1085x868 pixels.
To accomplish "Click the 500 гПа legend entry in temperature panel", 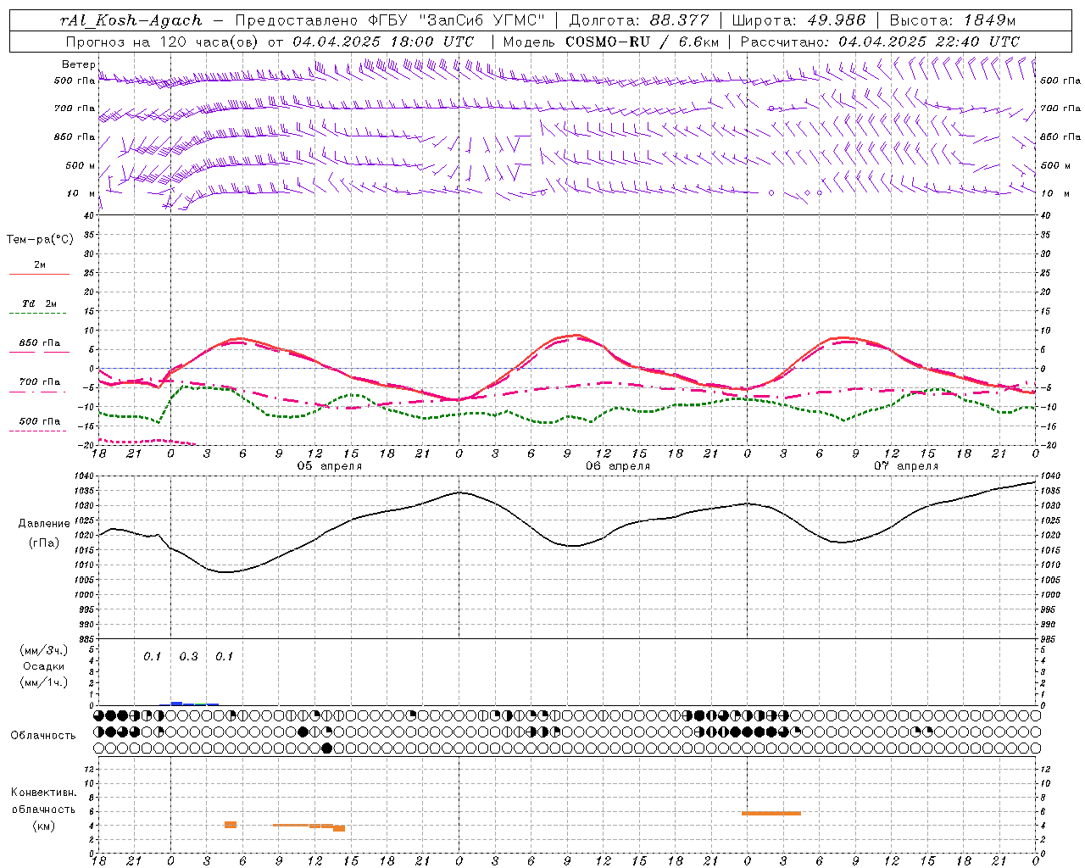I will 39,425.
